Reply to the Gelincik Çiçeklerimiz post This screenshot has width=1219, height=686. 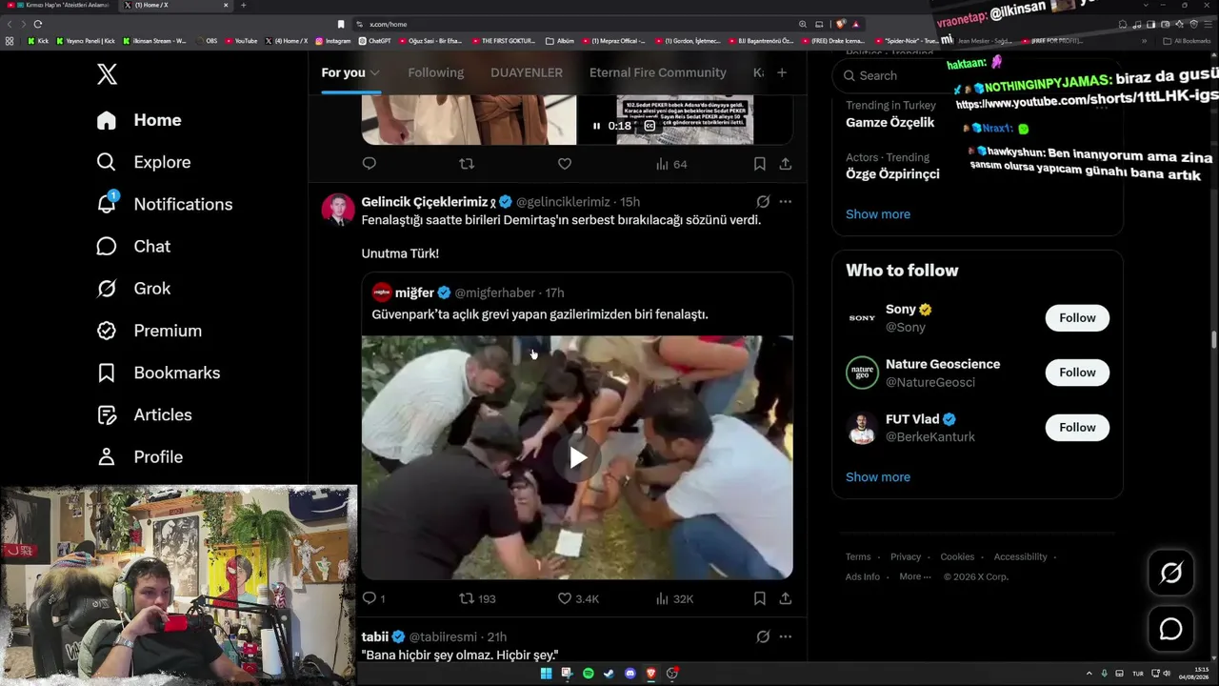click(373, 598)
